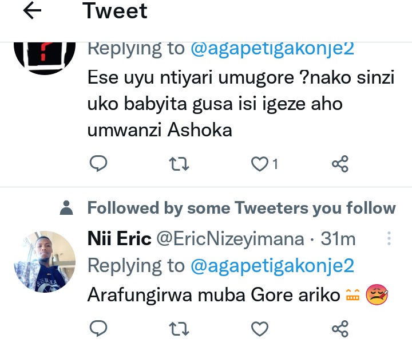
Task: Click the Tweet header title
Action: pyautogui.click(x=115, y=11)
